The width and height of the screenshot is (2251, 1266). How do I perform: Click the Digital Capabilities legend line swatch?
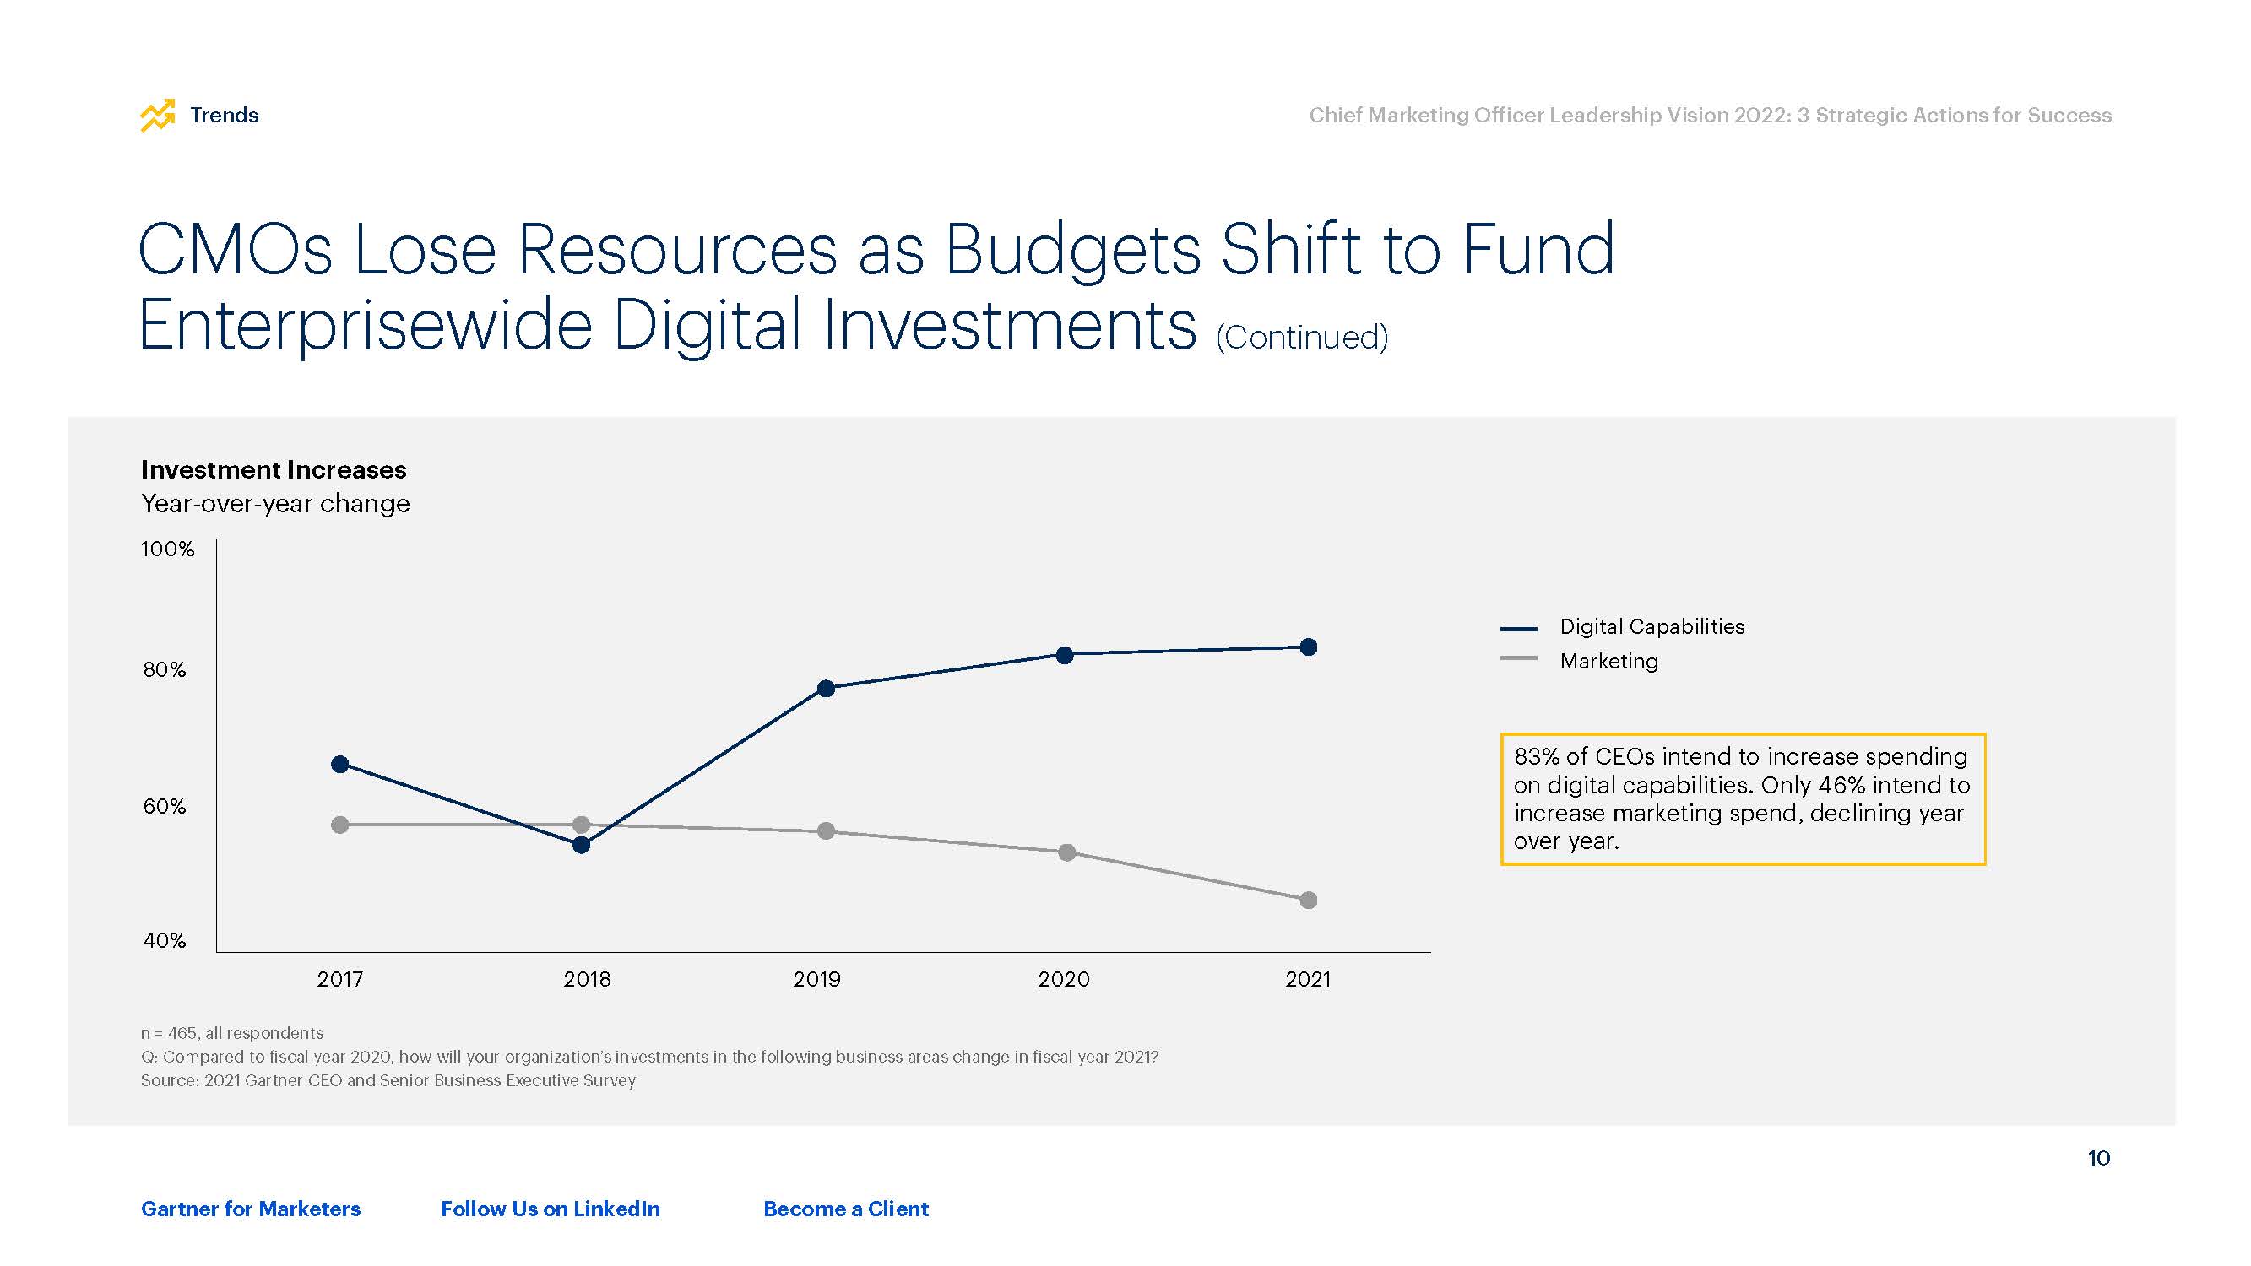(x=1518, y=628)
